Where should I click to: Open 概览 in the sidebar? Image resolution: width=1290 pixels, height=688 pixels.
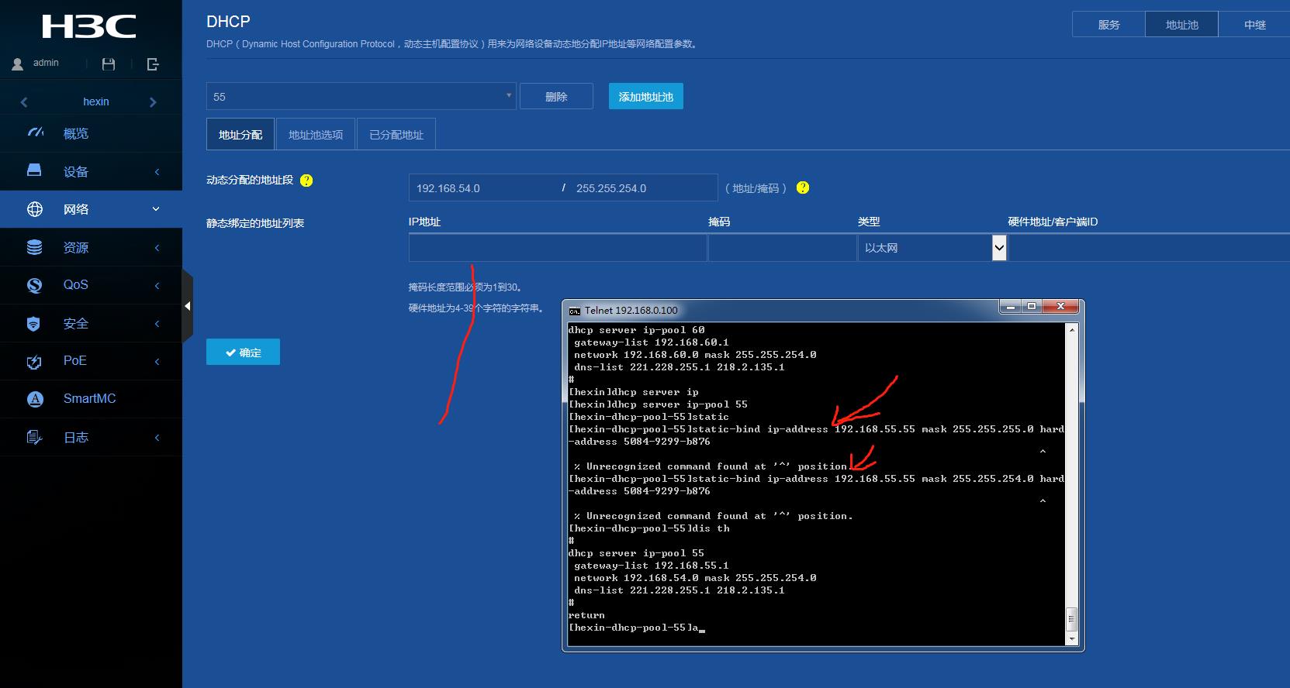(76, 133)
